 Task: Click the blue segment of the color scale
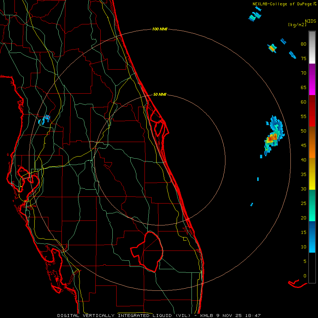click(312, 237)
